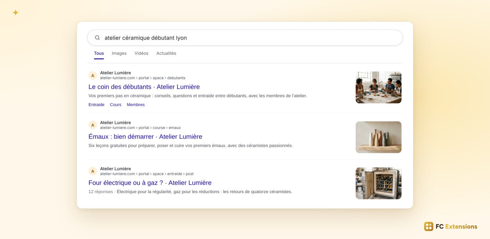Click the favicon of the entraide post result
Image resolution: width=490 pixels, height=239 pixels.
[x=93, y=171]
